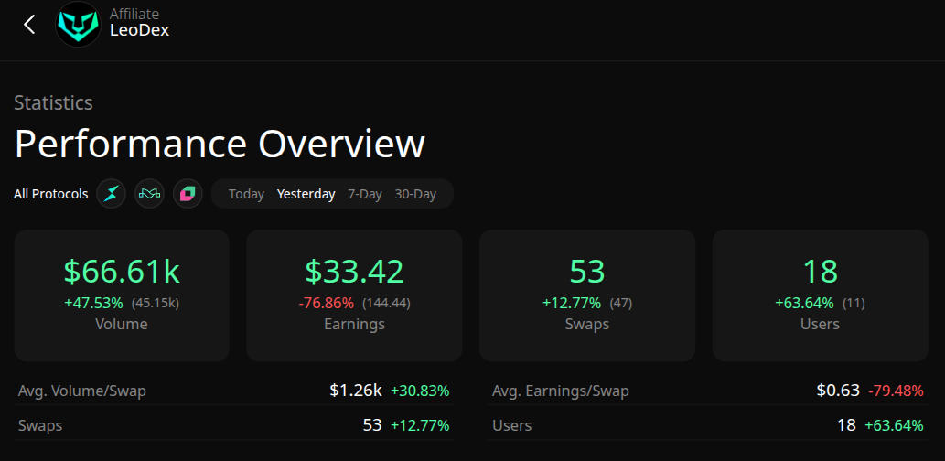
Task: Select the Avg. Earnings/Swap row
Action: (707, 391)
